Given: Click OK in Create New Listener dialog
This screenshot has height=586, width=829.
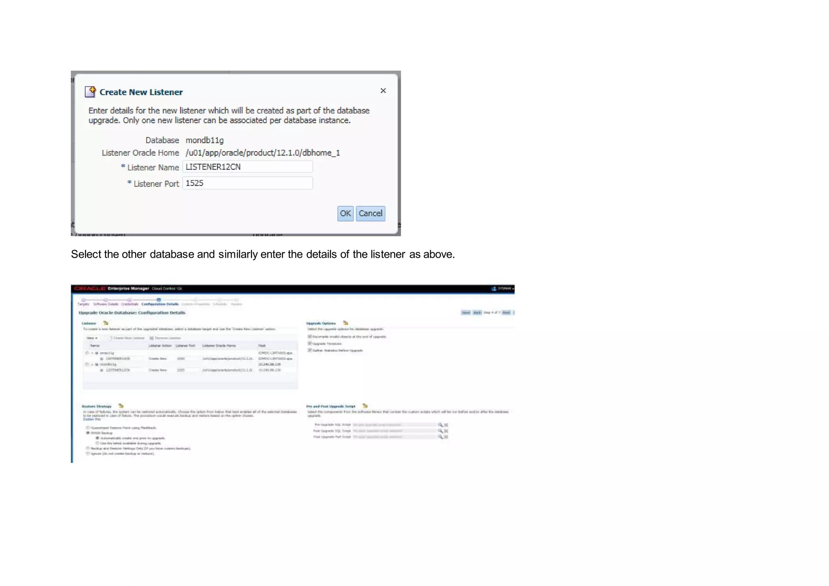Looking at the screenshot, I should tap(345, 214).
